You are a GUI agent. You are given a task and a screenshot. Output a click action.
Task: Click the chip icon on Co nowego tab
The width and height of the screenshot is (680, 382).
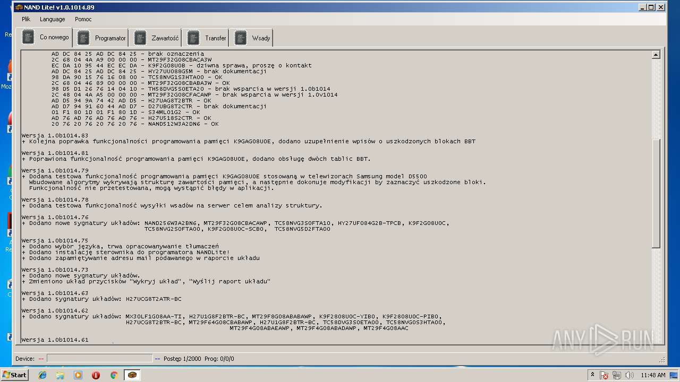(x=28, y=37)
